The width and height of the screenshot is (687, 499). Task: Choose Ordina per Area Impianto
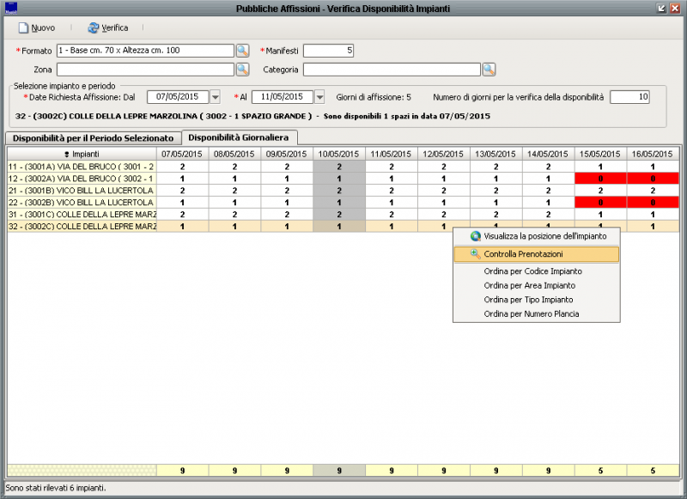pyautogui.click(x=529, y=285)
